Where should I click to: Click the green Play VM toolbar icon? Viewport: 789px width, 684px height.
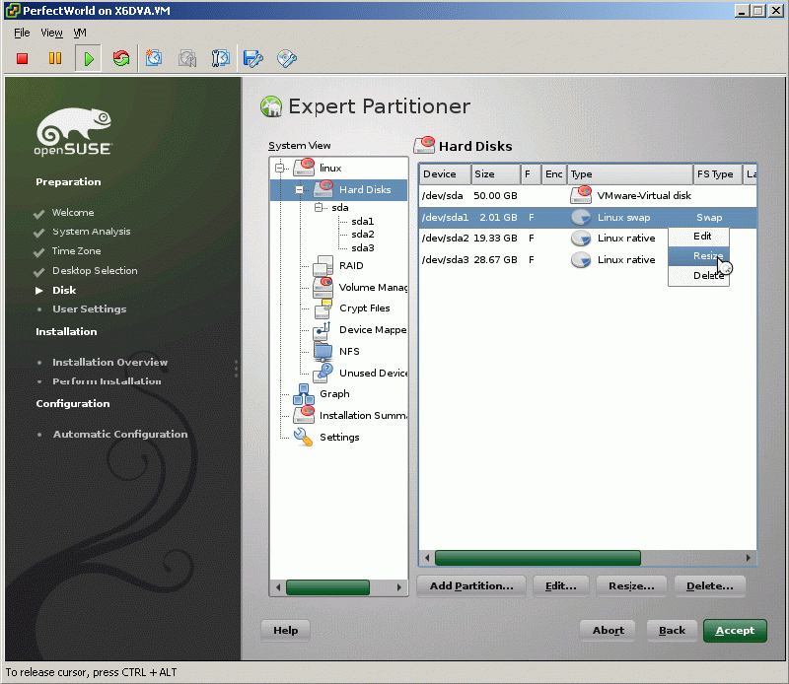(89, 59)
